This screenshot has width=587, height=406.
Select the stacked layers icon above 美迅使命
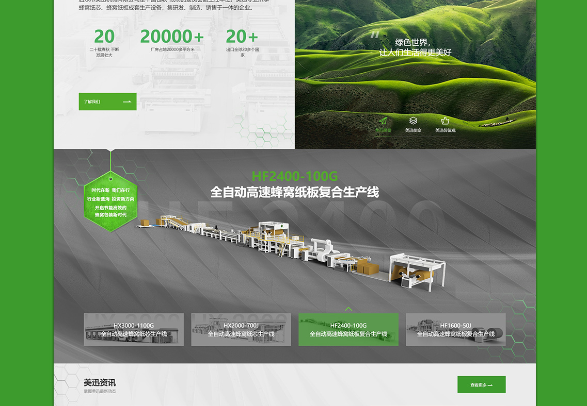coord(413,121)
